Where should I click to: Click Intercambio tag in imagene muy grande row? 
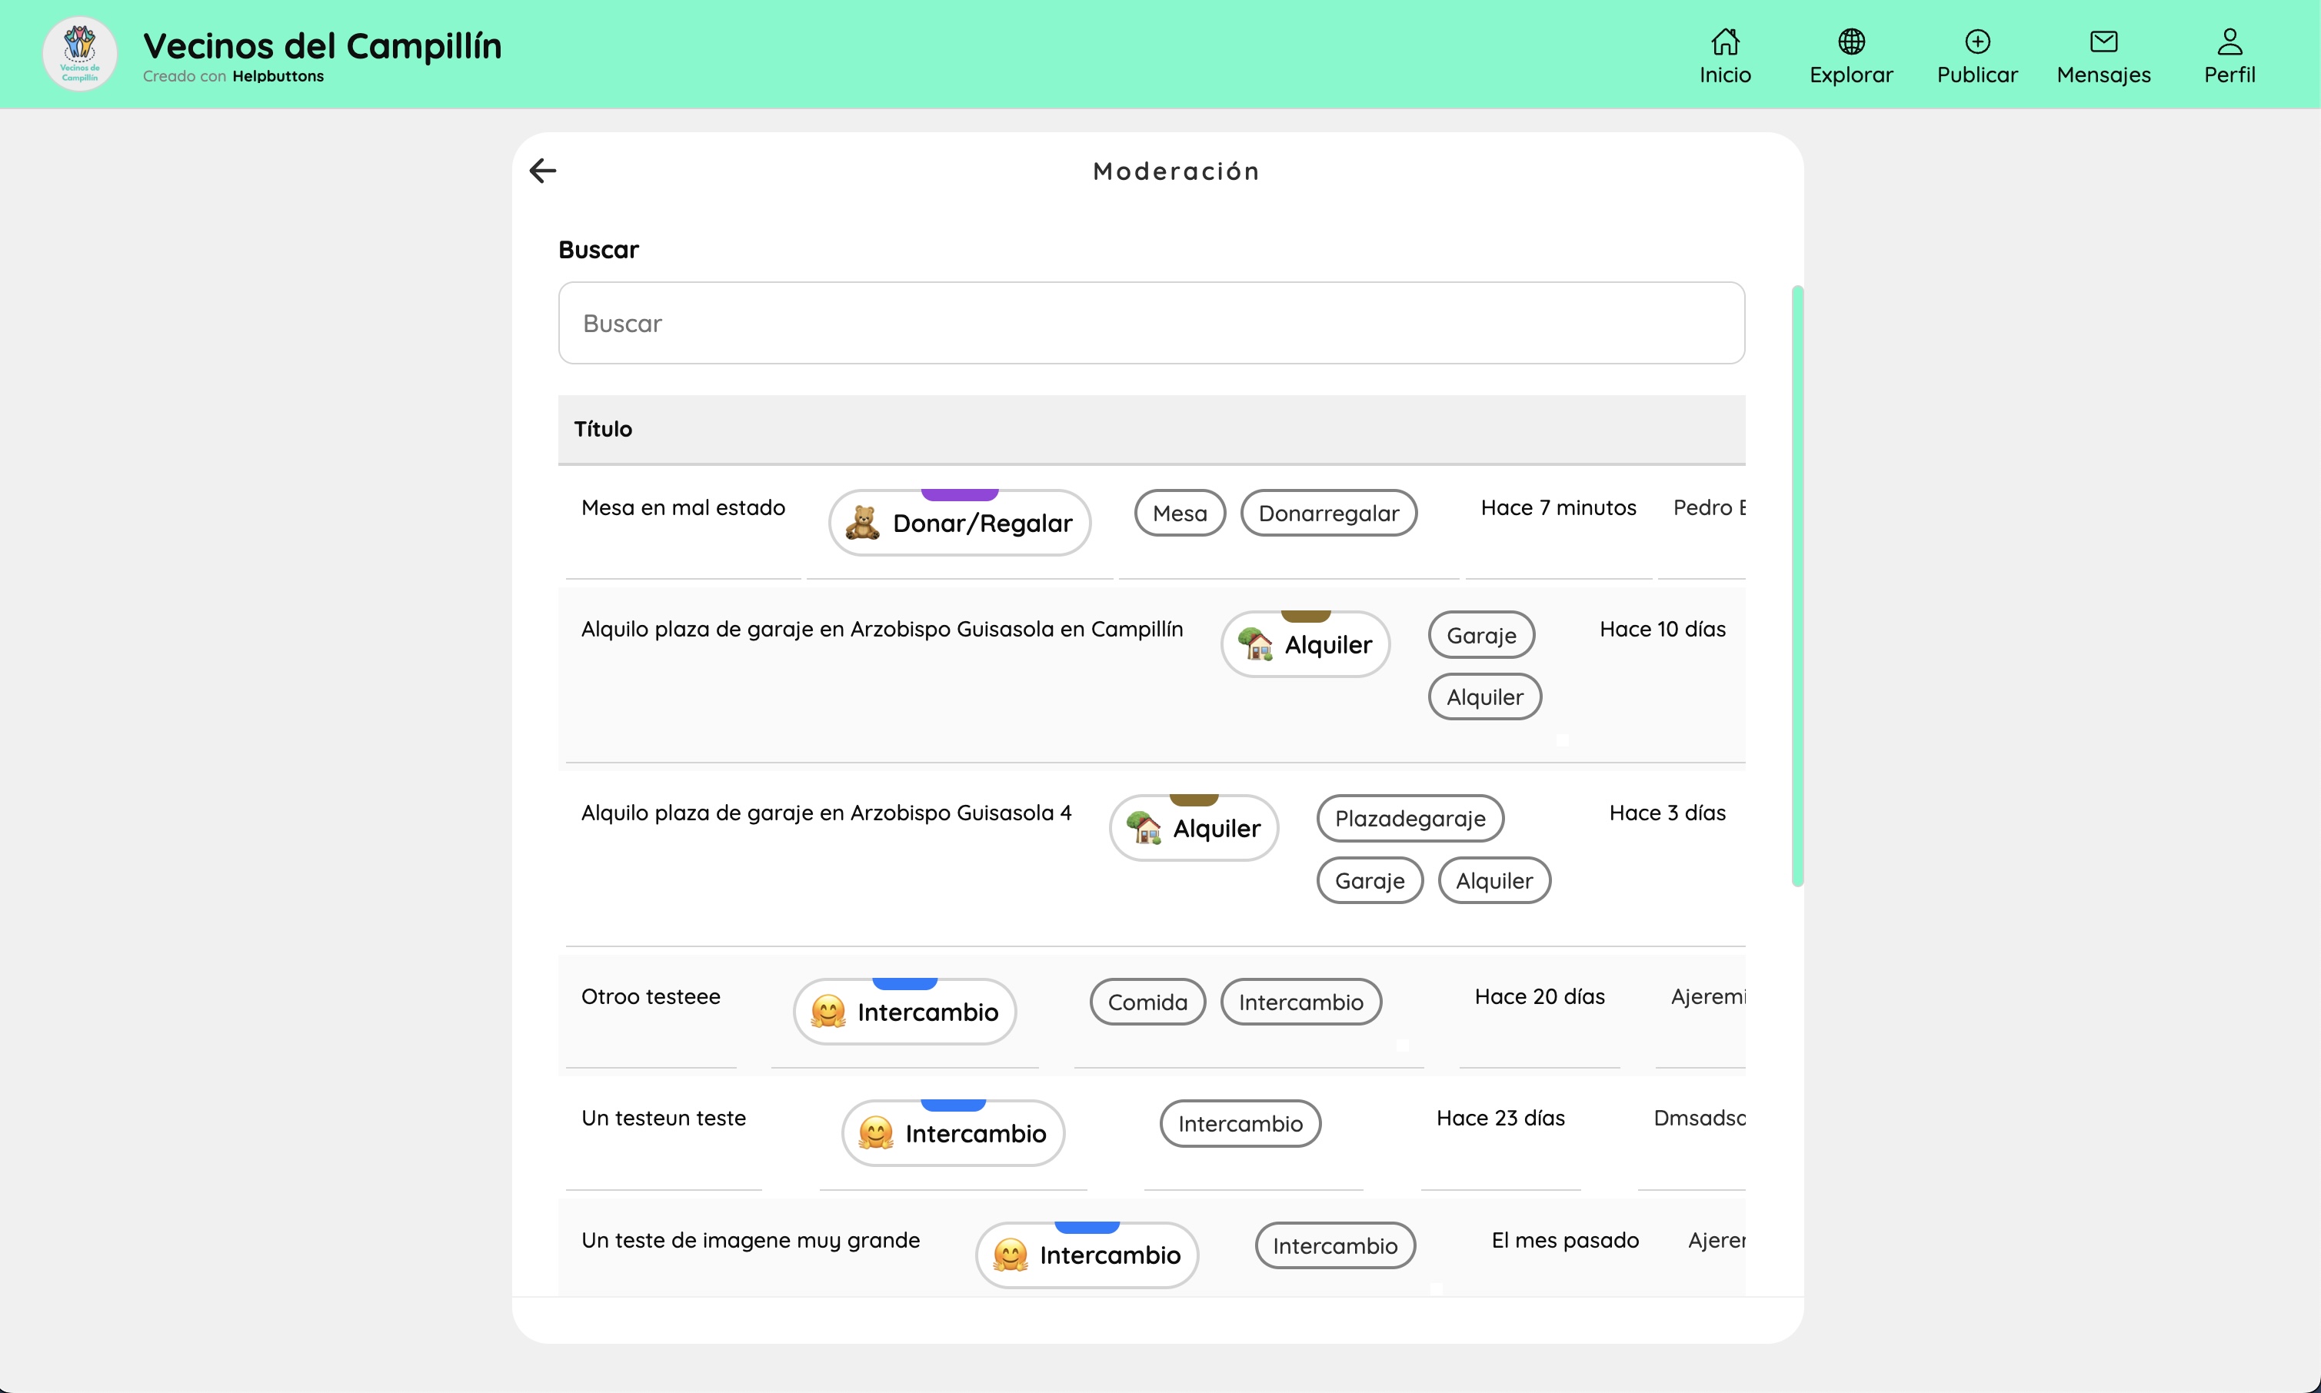coord(1335,1247)
